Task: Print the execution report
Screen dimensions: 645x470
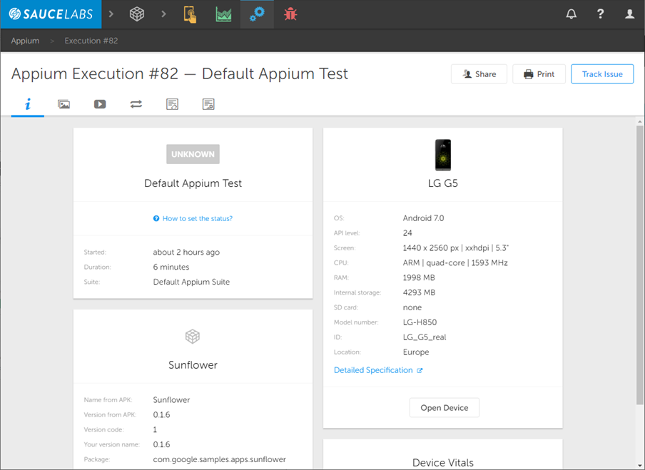Action: click(539, 74)
